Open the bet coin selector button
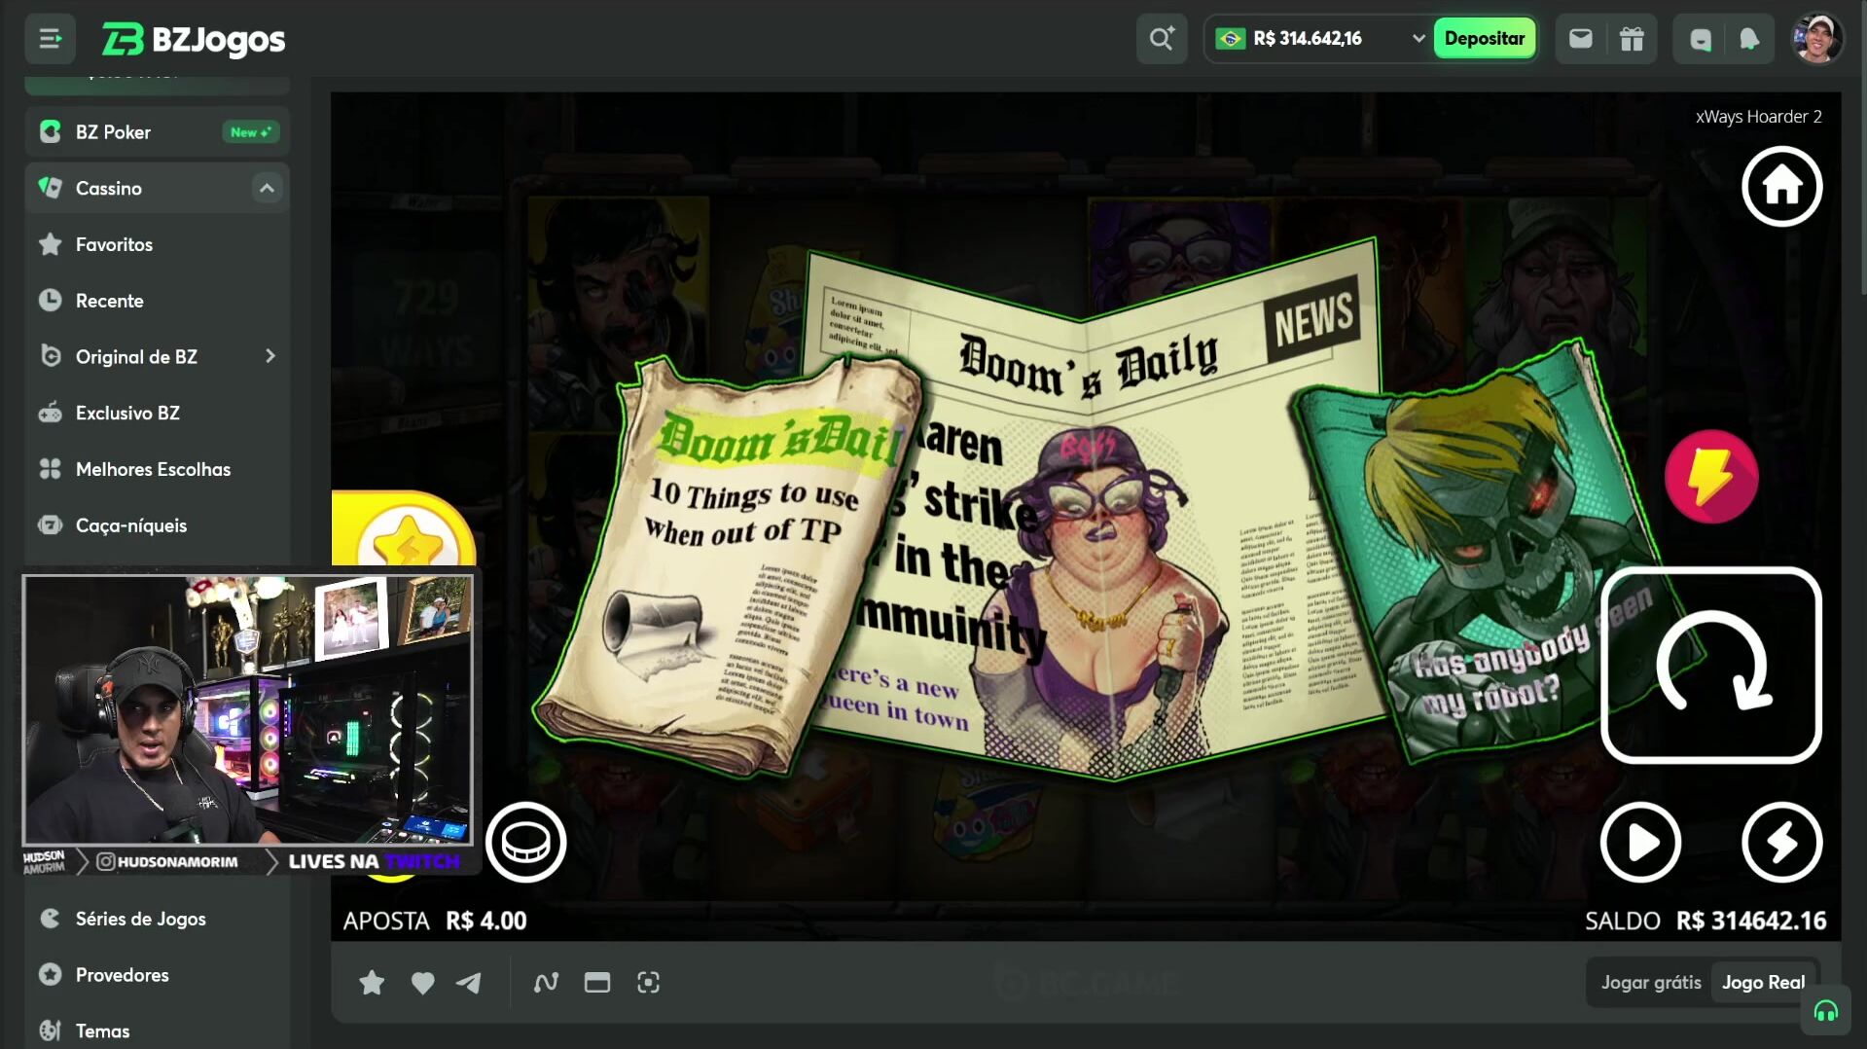 [x=525, y=843]
